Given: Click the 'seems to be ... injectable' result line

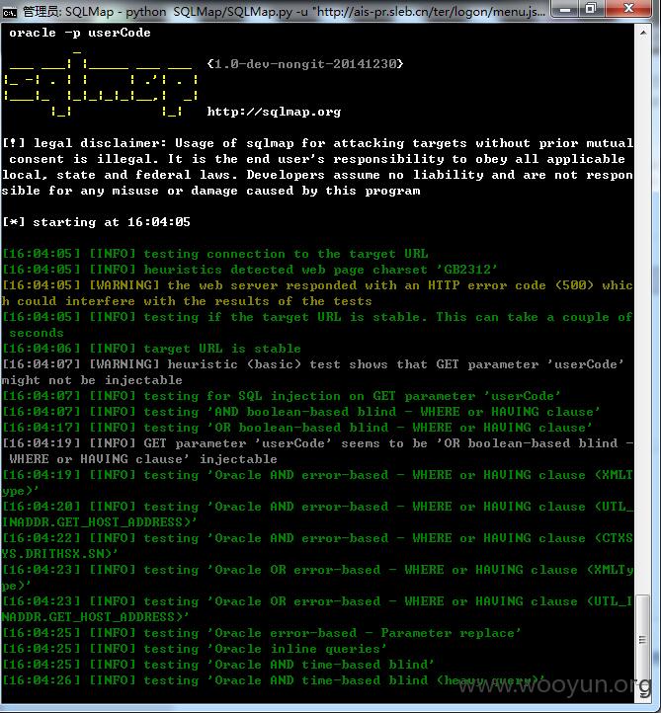Looking at the screenshot, I should point(317,451).
